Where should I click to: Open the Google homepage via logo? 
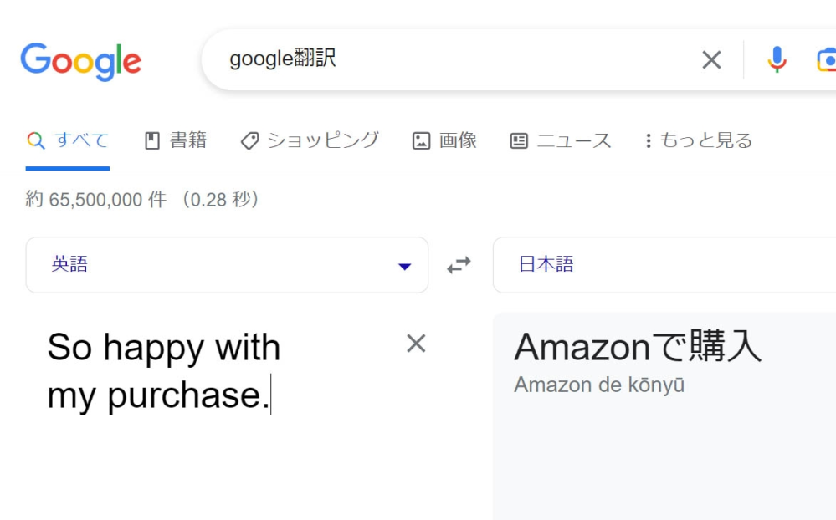(x=80, y=59)
